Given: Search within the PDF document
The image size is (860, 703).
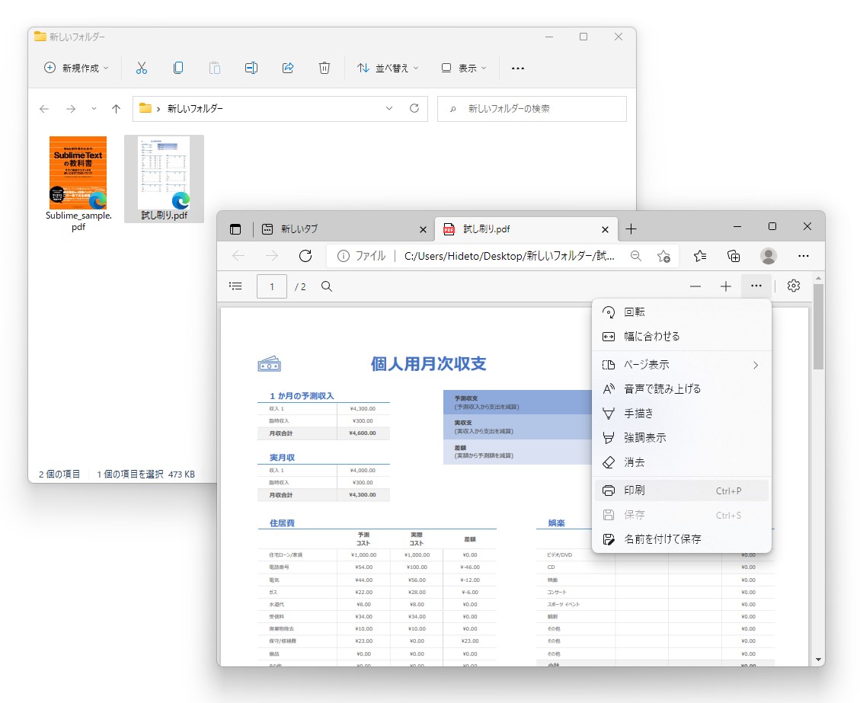Looking at the screenshot, I should (x=327, y=286).
